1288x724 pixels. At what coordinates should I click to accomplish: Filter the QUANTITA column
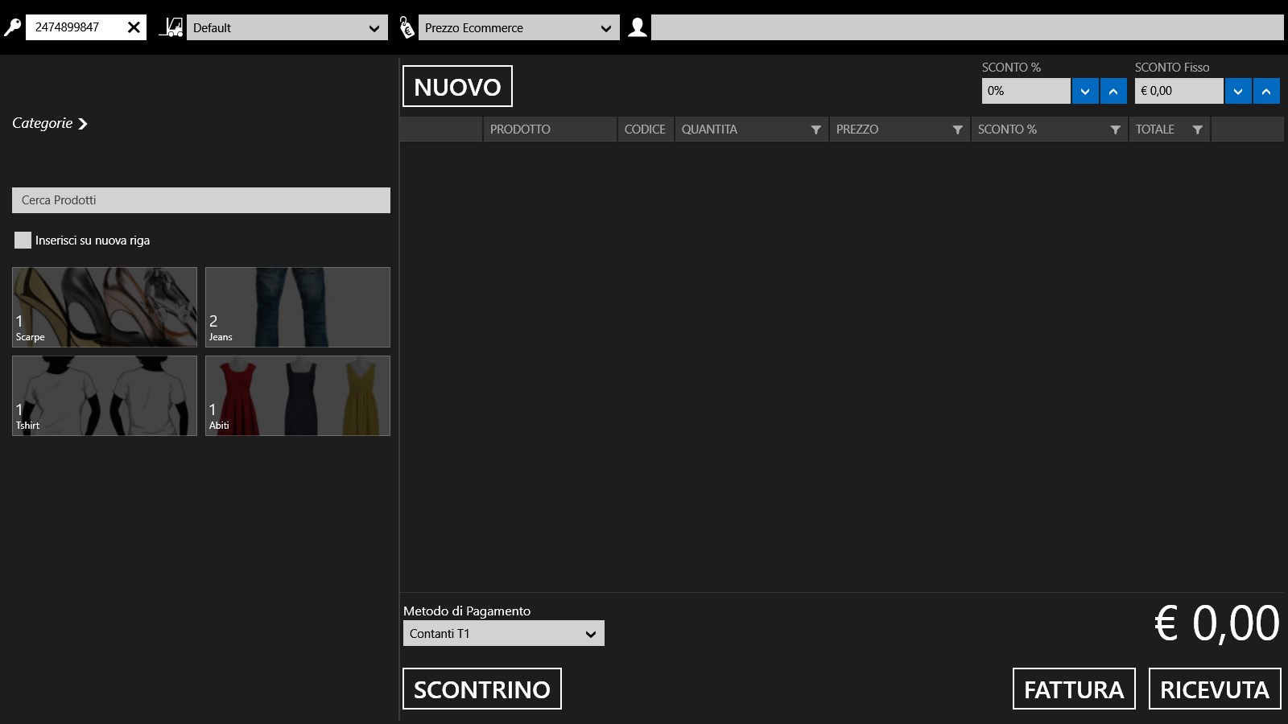(x=815, y=130)
